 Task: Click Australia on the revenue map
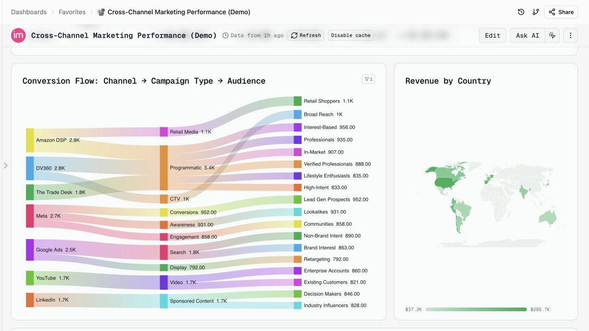(x=548, y=218)
